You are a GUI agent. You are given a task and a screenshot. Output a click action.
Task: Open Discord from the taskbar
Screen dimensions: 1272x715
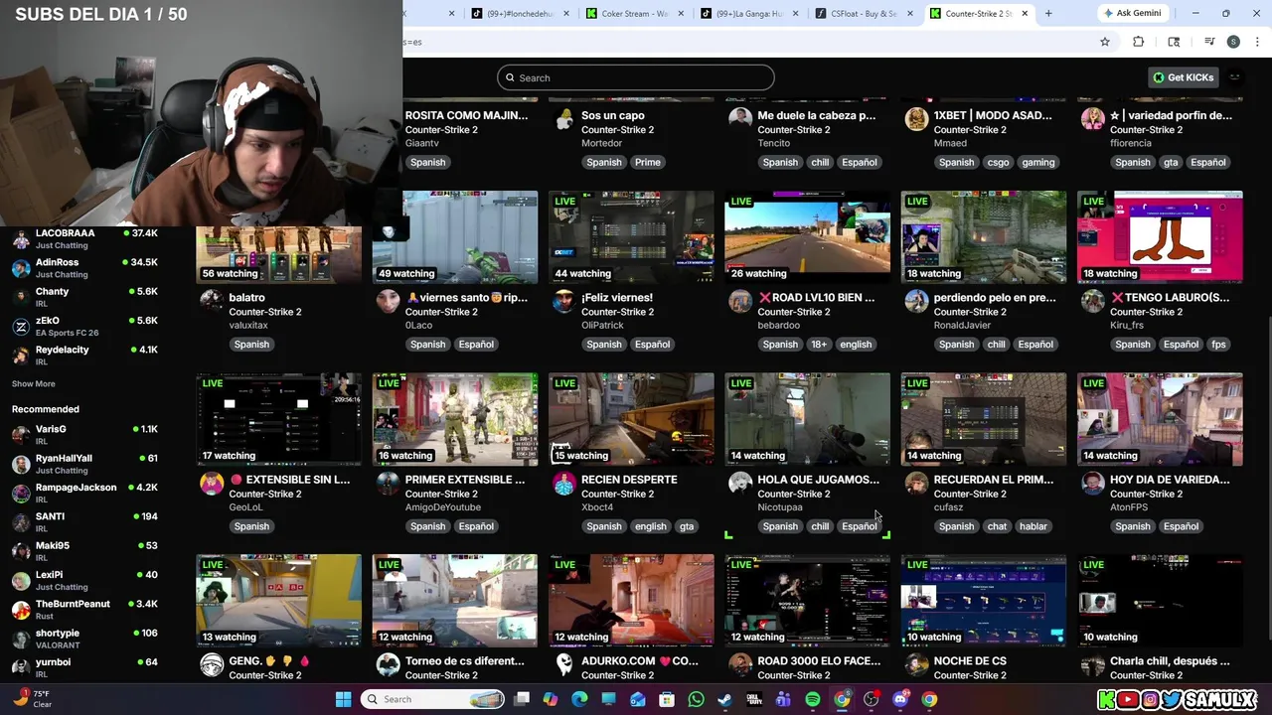(x=899, y=699)
